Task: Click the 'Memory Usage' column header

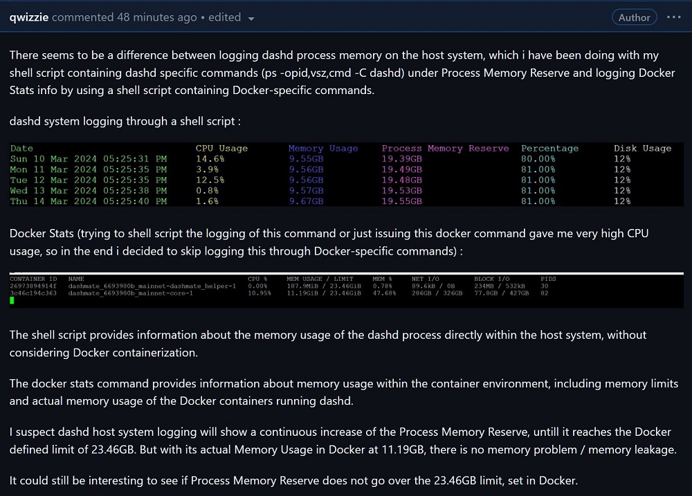Action: 323,148
